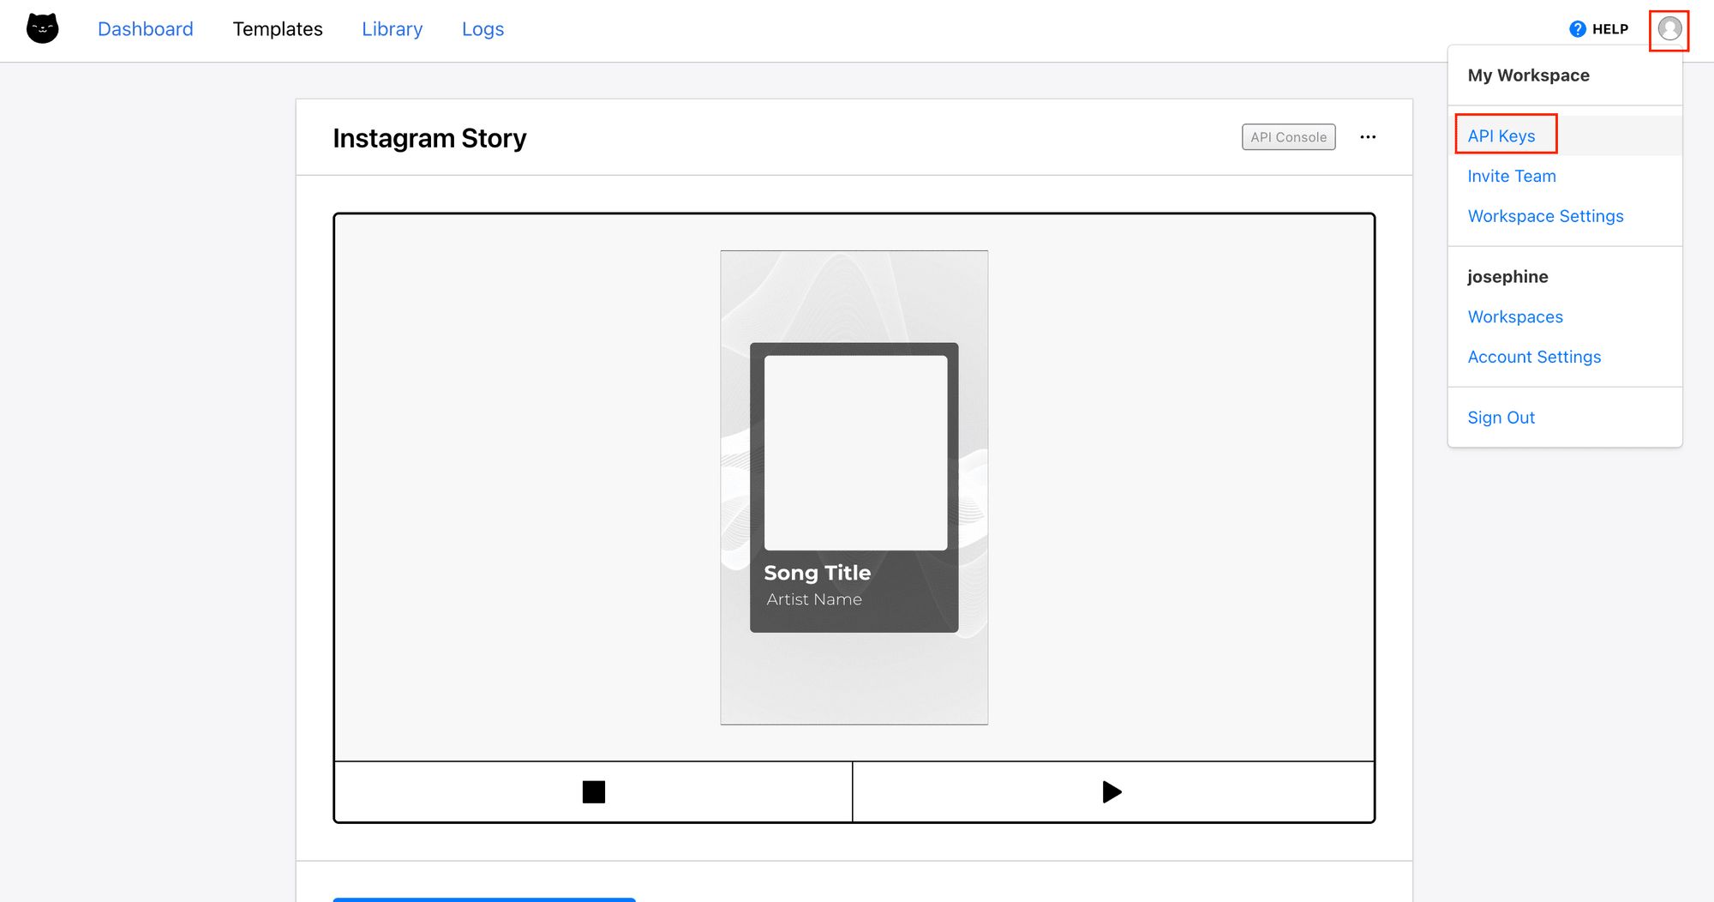Viewport: 1714px width, 902px height.
Task: Select Workspace Settings from the menu
Action: coord(1545,216)
